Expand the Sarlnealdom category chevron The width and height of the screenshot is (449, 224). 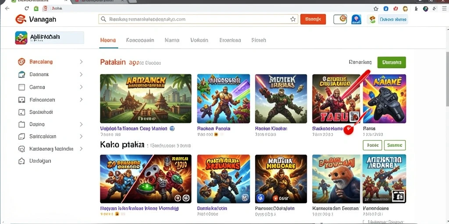(x=81, y=136)
